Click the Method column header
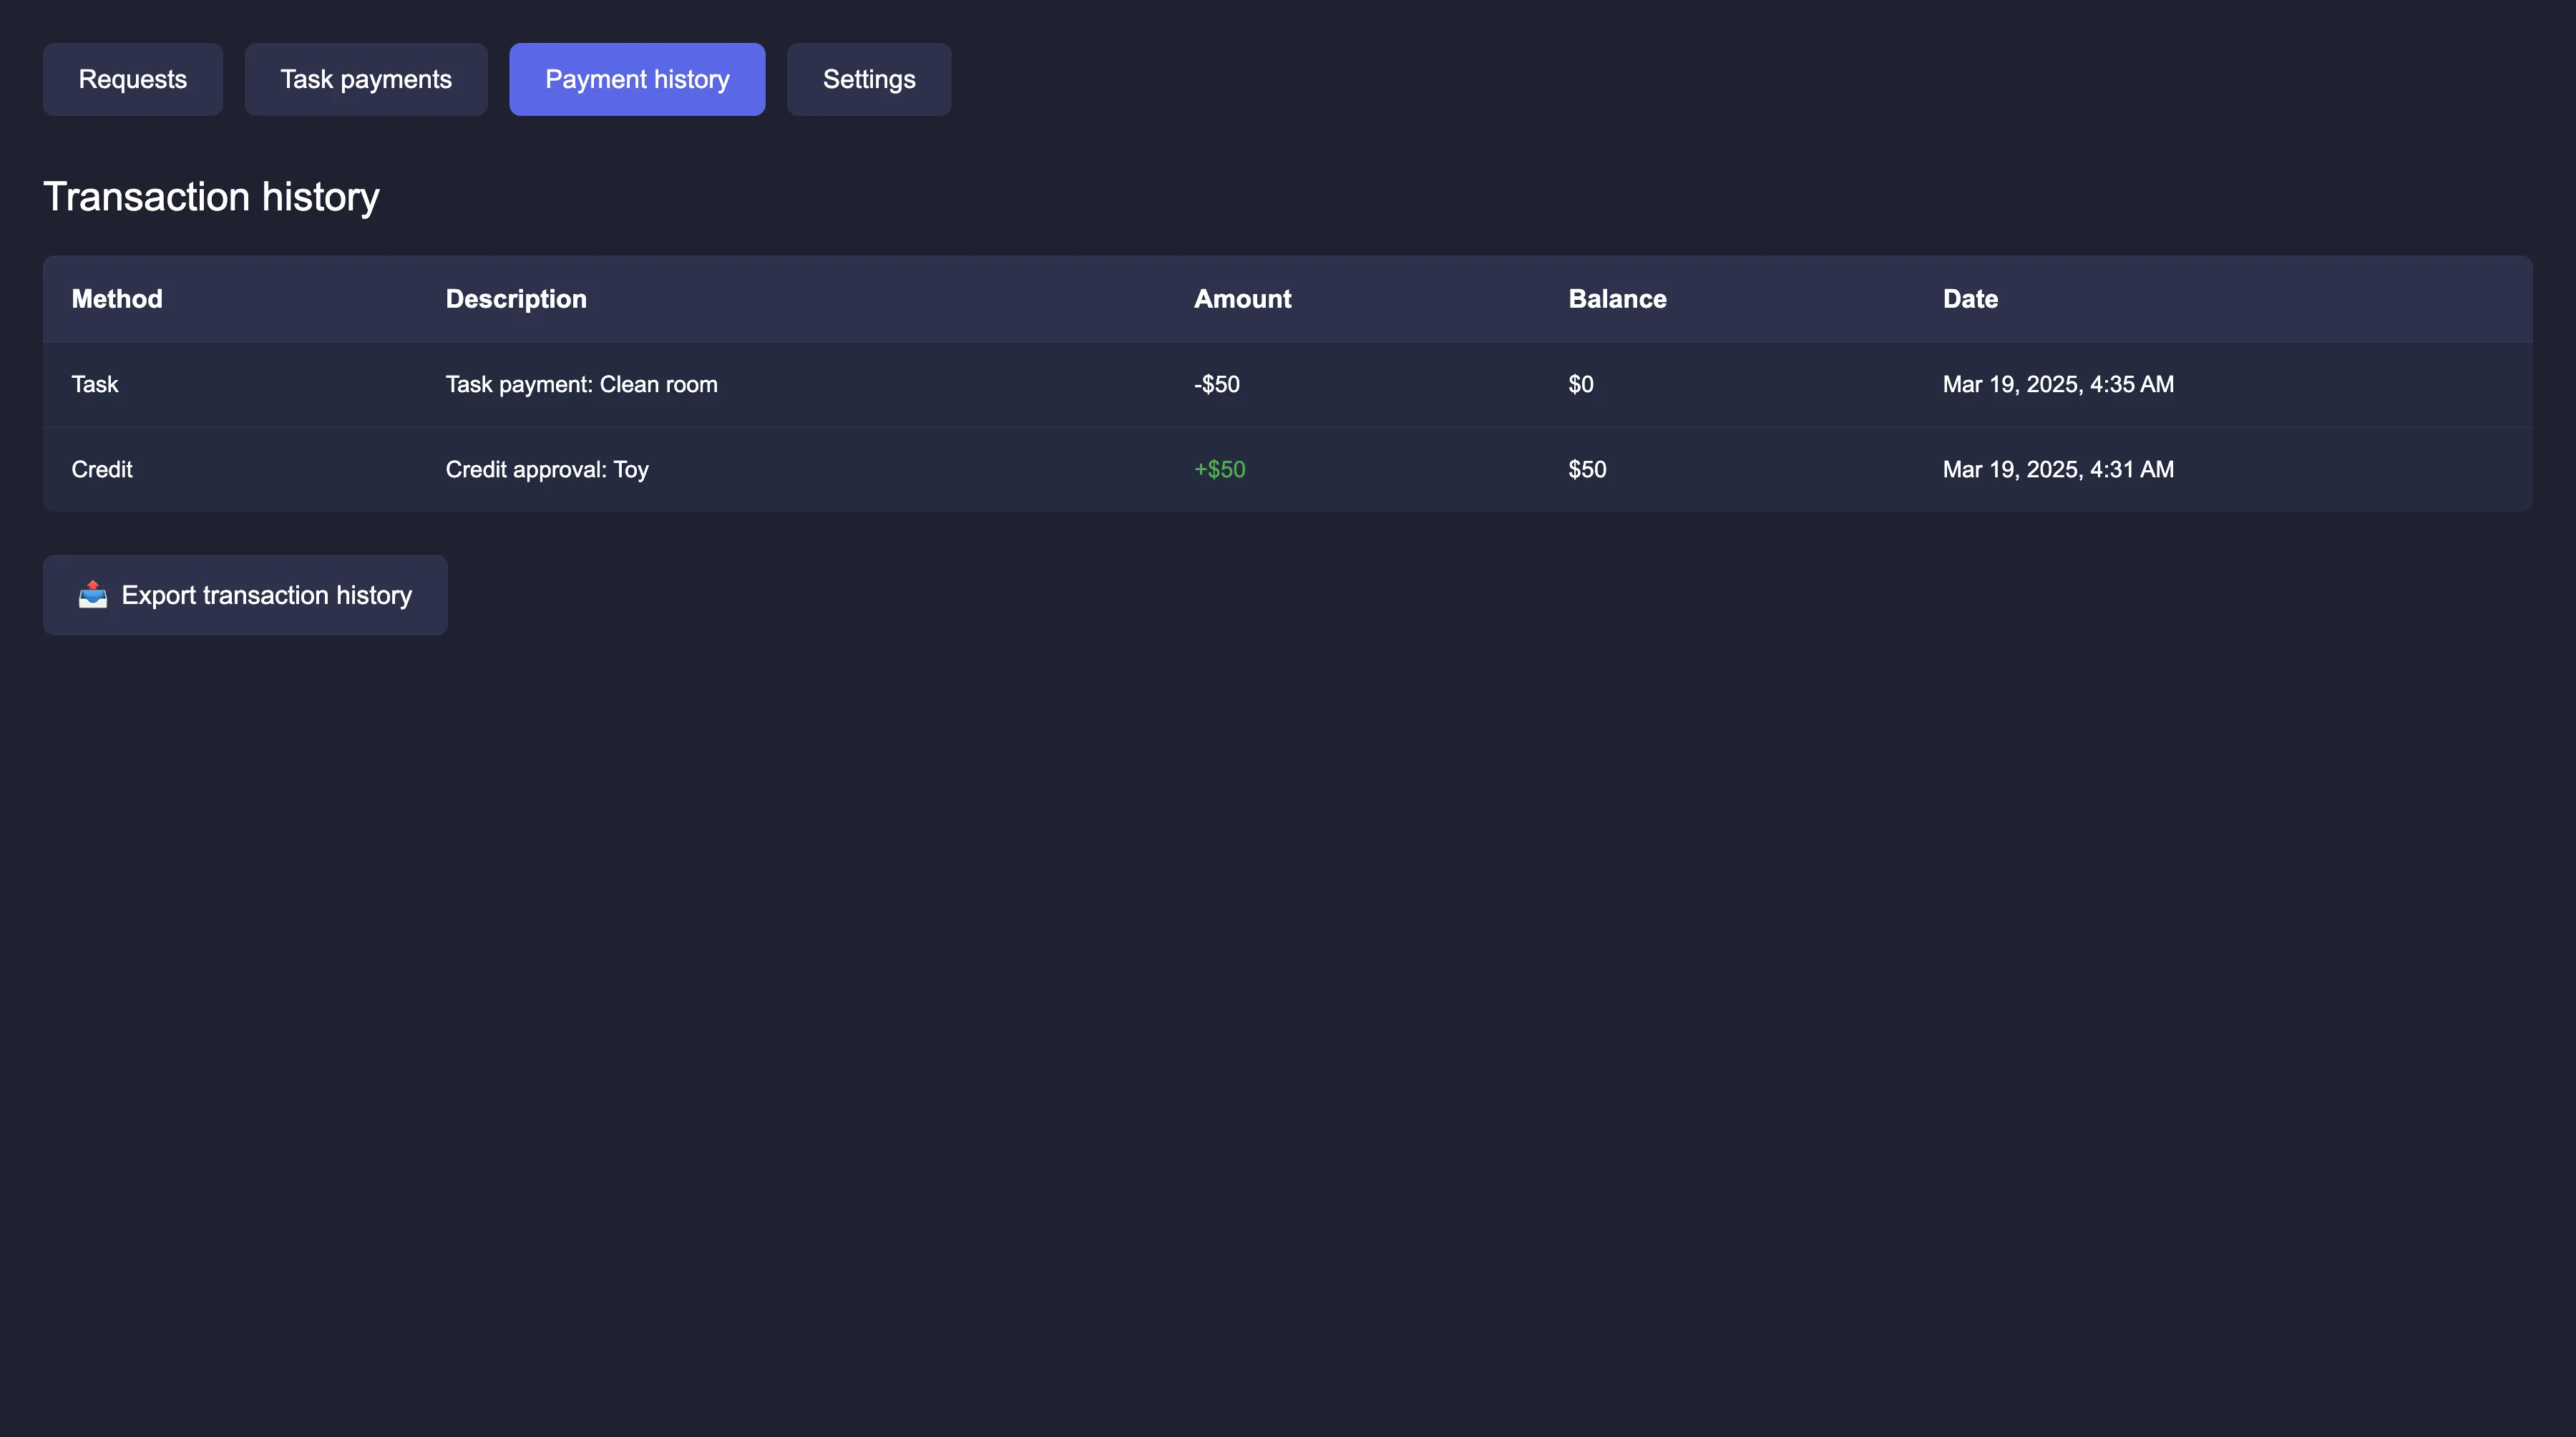This screenshot has height=1437, width=2576. [117, 299]
